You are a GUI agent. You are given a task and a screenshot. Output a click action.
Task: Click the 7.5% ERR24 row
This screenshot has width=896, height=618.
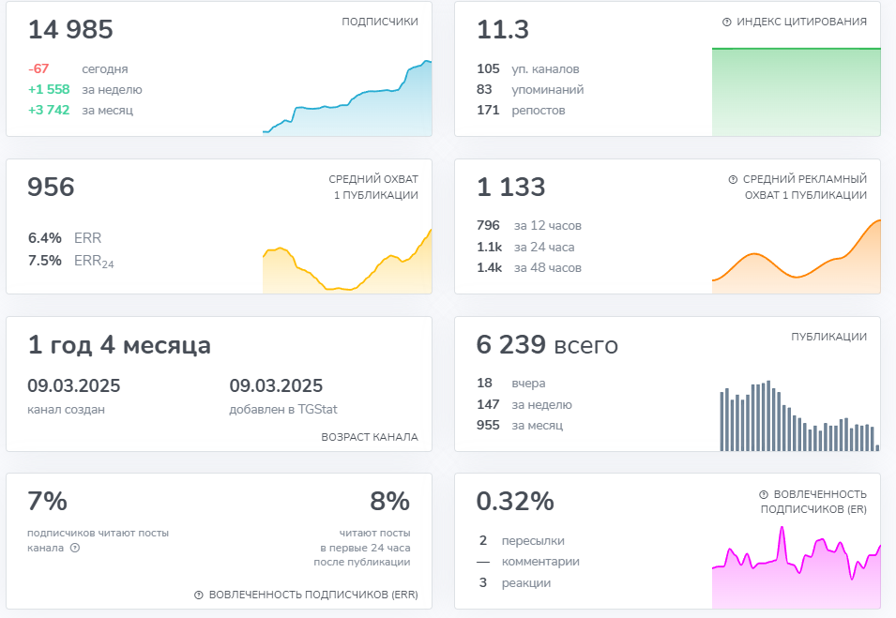click(x=71, y=261)
